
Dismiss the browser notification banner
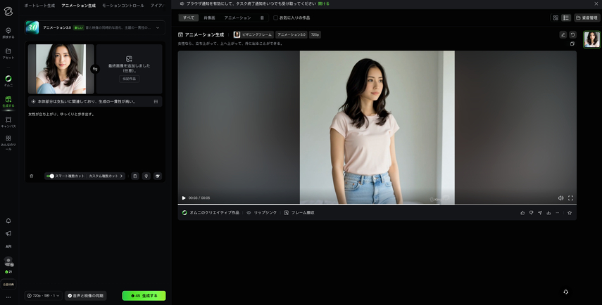click(x=596, y=4)
